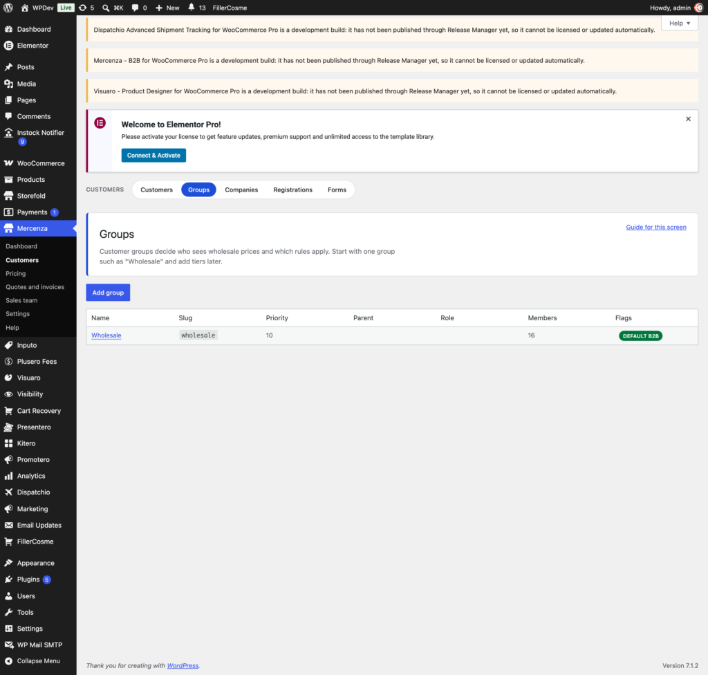
Task: Click the Analytics bar chart icon
Action: (8, 476)
